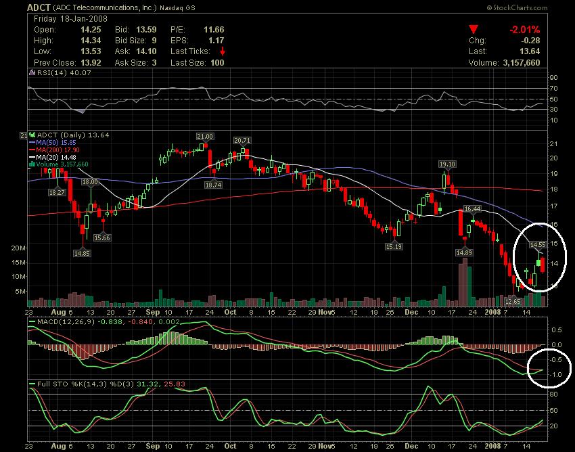Click the MA(200) 17.90 legend text
This screenshot has height=452, width=575.
click(x=57, y=150)
